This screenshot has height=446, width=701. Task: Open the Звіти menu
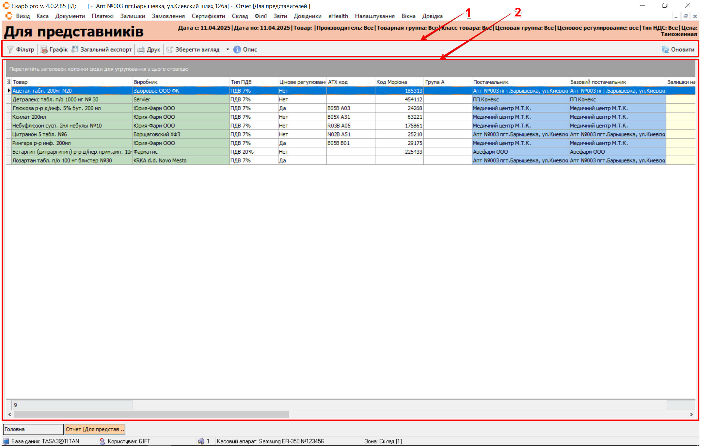pos(280,16)
